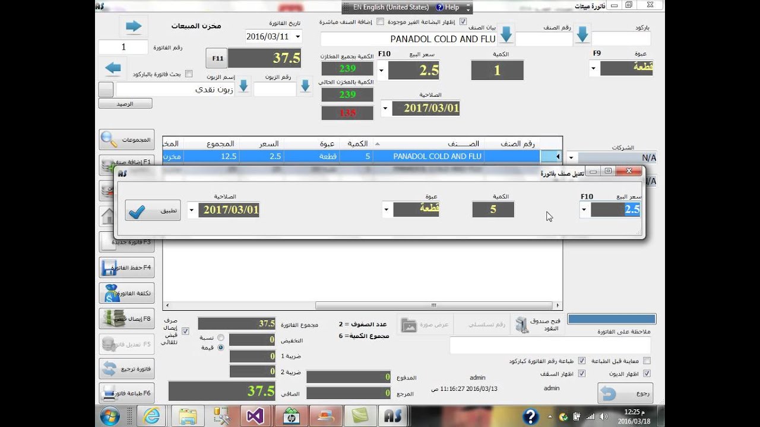Click the back (رجوع) arrow button
Viewport: 760px width, 427px height.
(x=625, y=393)
